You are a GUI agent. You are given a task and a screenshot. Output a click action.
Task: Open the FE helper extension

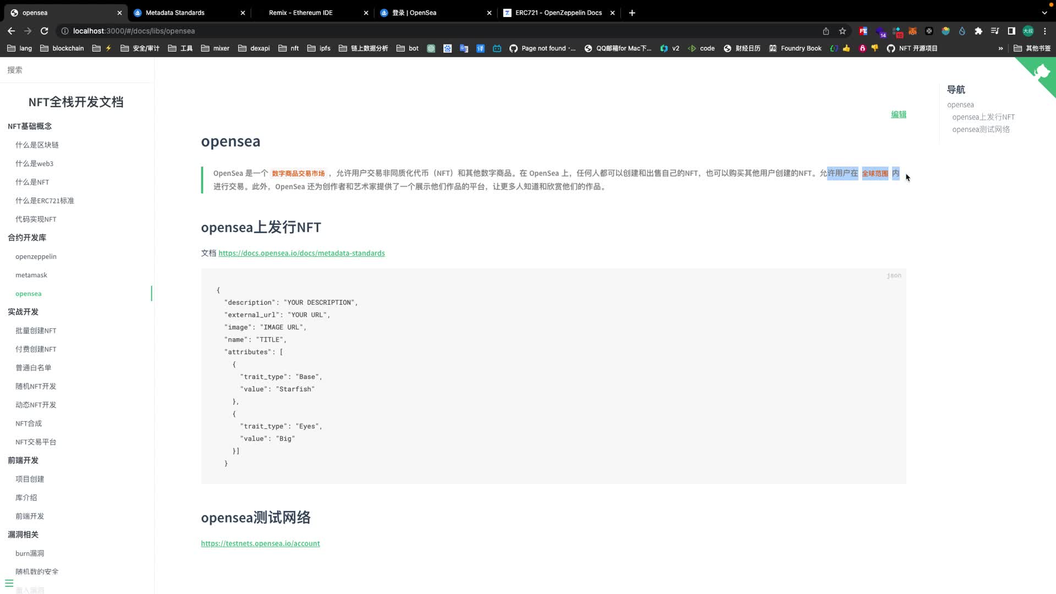click(863, 31)
